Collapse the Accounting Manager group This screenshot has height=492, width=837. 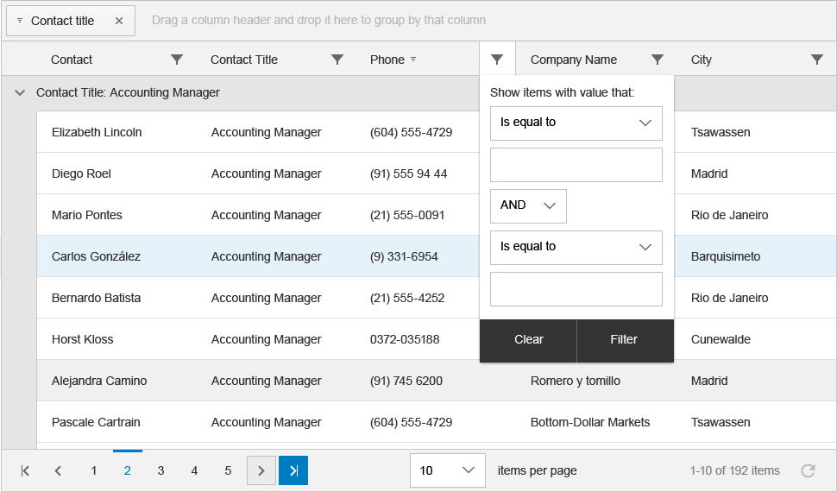(x=20, y=92)
